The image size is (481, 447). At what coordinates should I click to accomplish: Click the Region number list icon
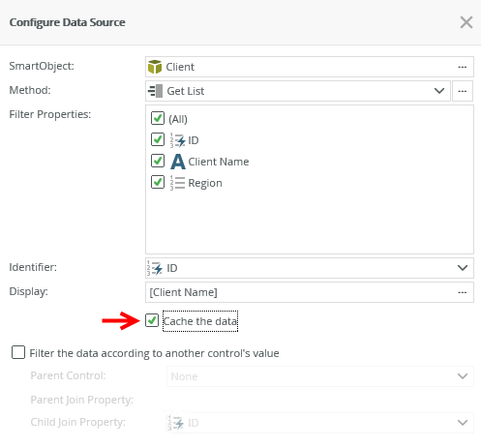pos(177,183)
